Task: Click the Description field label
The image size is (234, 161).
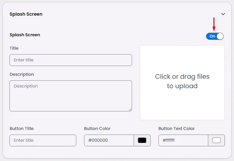Action: coord(22,74)
